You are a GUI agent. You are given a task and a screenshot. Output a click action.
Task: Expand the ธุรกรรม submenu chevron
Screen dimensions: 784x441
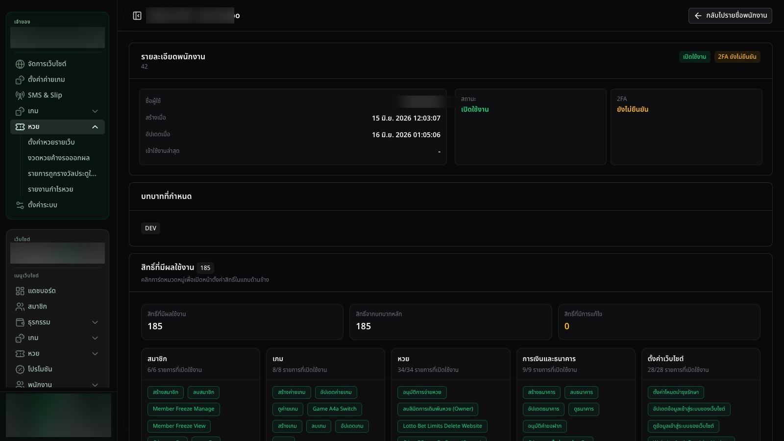(x=95, y=322)
